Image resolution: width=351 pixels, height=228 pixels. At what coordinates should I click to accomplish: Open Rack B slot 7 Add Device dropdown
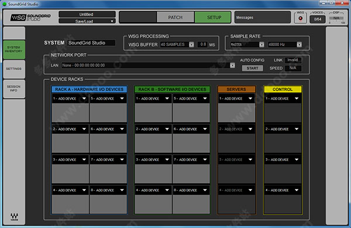pos(191,160)
